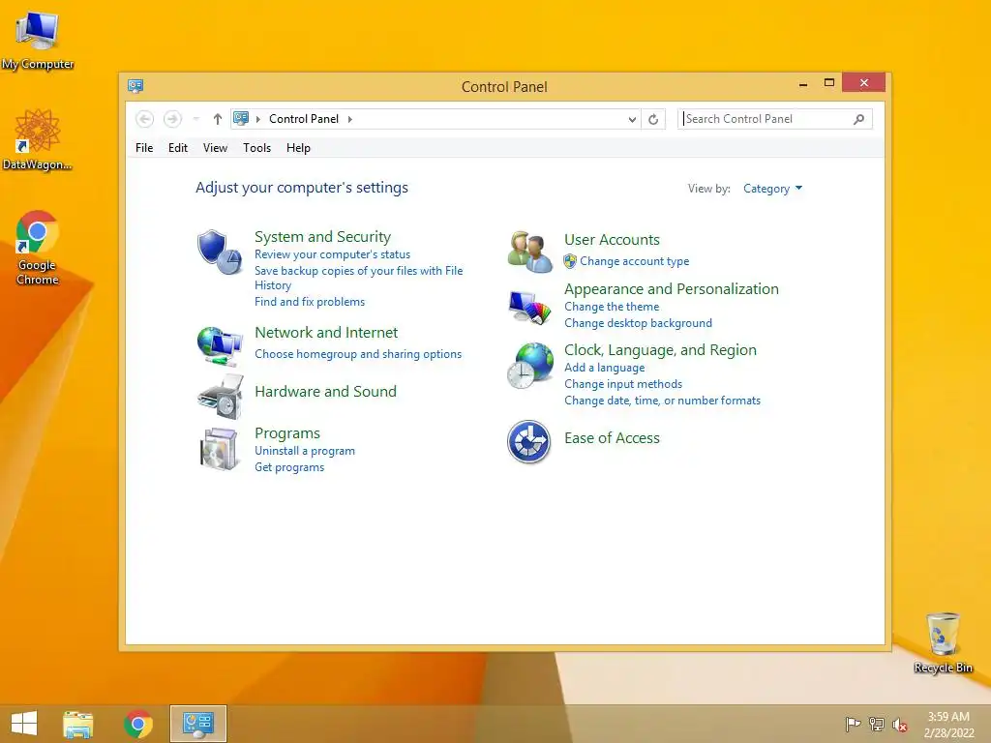This screenshot has width=991, height=743.
Task: Click Change account type
Action: [635, 261]
